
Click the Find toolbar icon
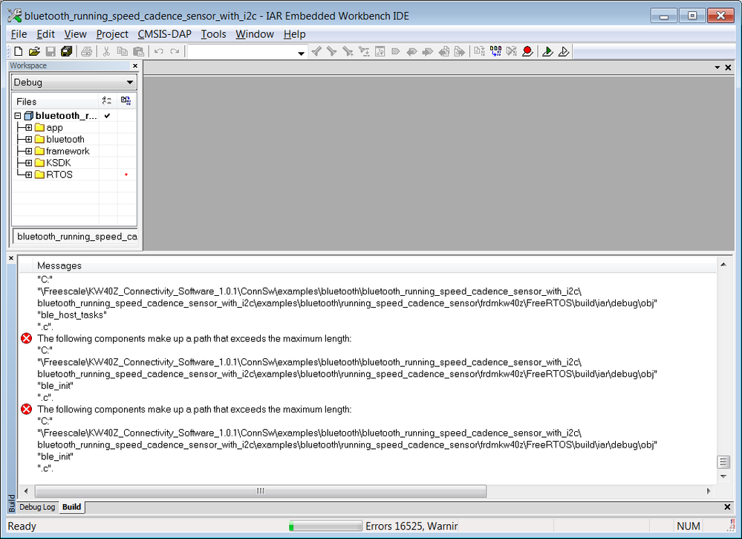[x=348, y=51]
